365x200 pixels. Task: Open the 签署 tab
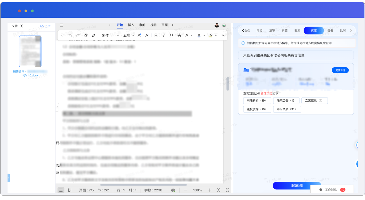[x=330, y=31]
